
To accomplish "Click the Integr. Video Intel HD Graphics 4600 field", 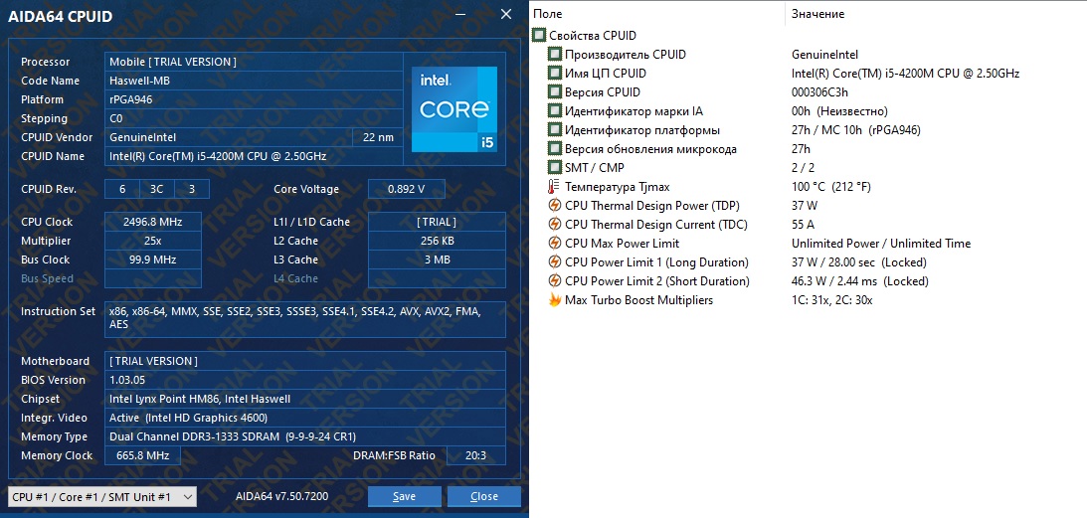I will 305,418.
